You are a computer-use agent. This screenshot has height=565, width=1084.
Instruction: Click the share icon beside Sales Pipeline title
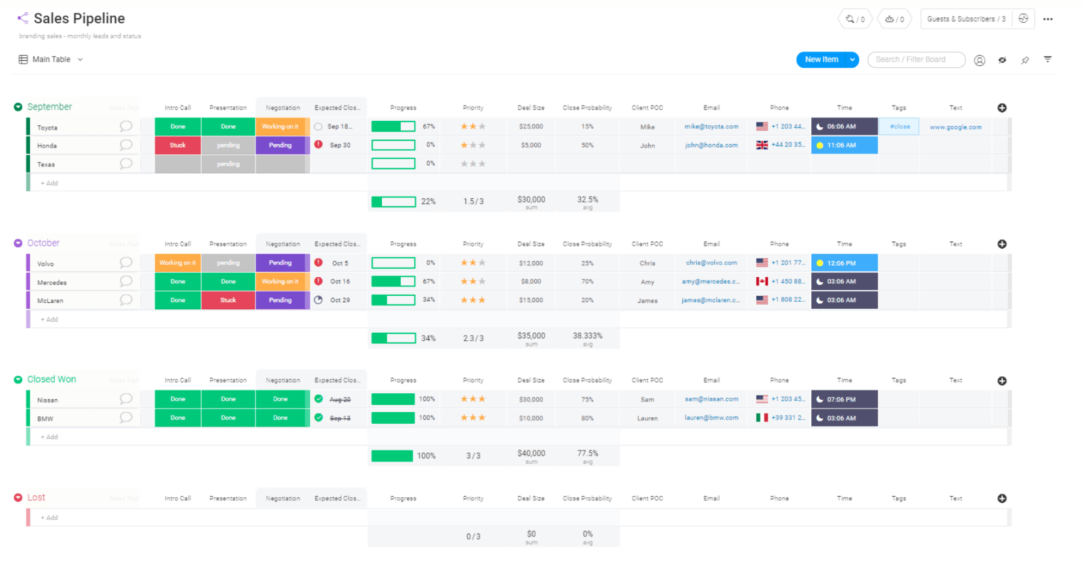pos(22,18)
